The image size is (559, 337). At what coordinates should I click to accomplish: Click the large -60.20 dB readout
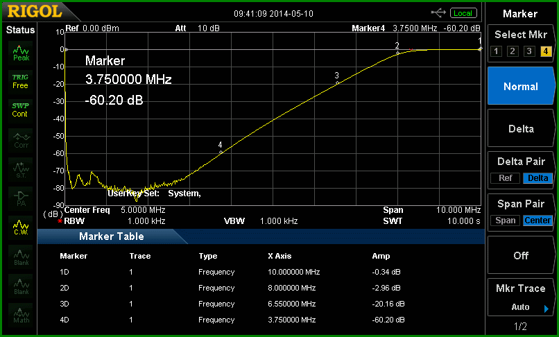(x=114, y=101)
